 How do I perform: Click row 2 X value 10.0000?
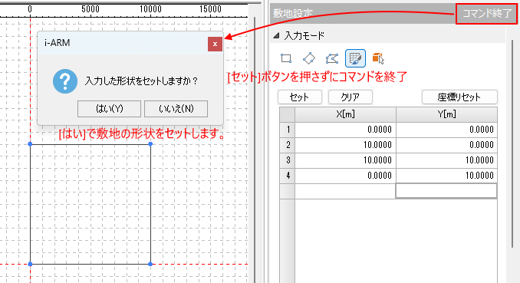coord(345,145)
